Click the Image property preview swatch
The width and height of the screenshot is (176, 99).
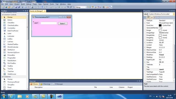point(160,30)
